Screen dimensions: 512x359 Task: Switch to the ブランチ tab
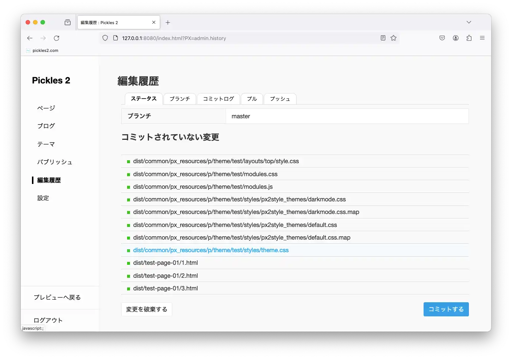click(180, 99)
